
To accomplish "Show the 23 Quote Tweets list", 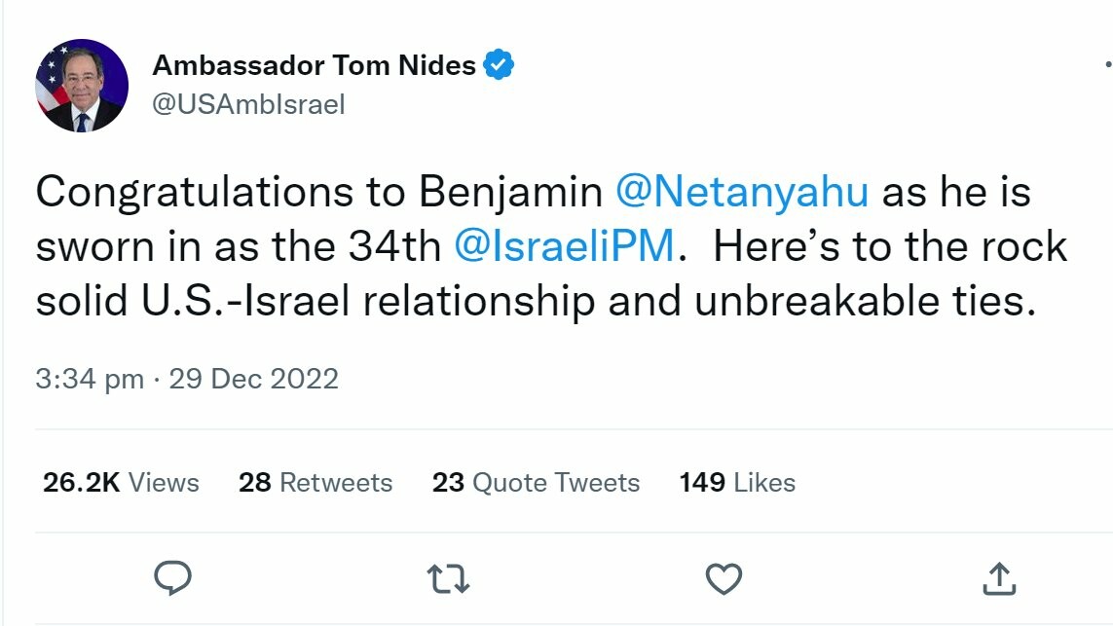I will tap(536, 482).
